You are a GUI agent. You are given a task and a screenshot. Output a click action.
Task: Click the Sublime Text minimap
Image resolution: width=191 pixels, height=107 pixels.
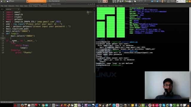pos(89,12)
